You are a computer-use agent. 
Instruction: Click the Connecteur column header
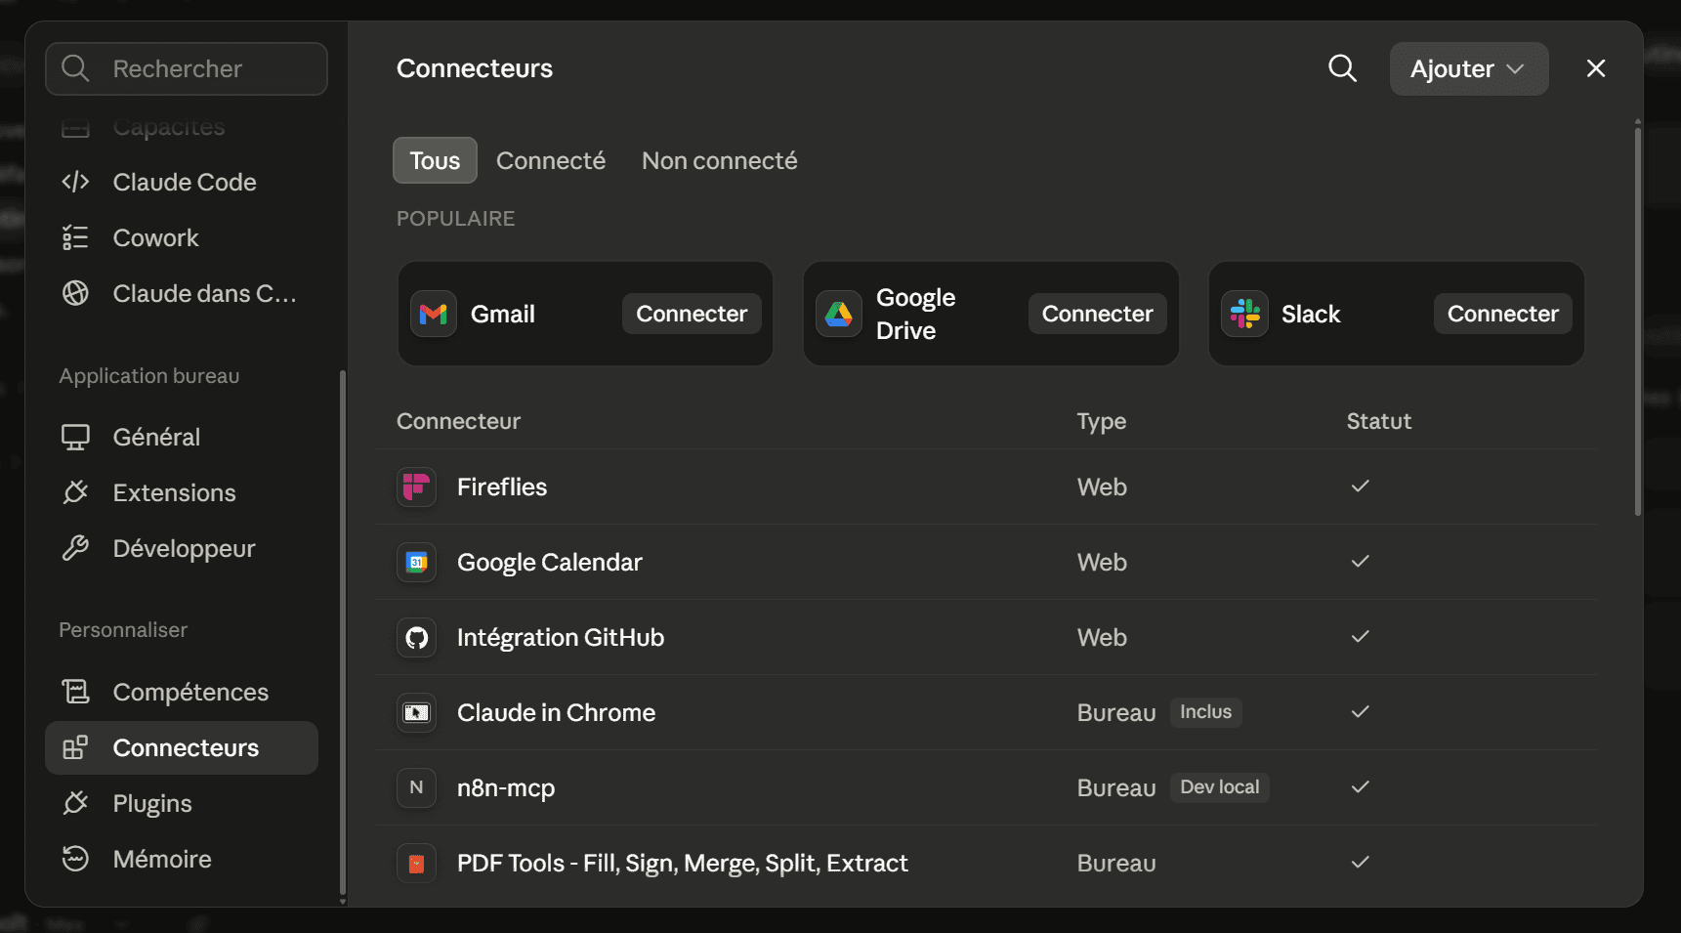coord(458,421)
